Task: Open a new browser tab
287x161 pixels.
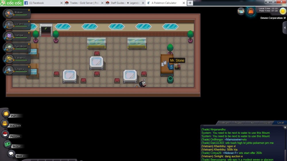Action: coord(190,3)
